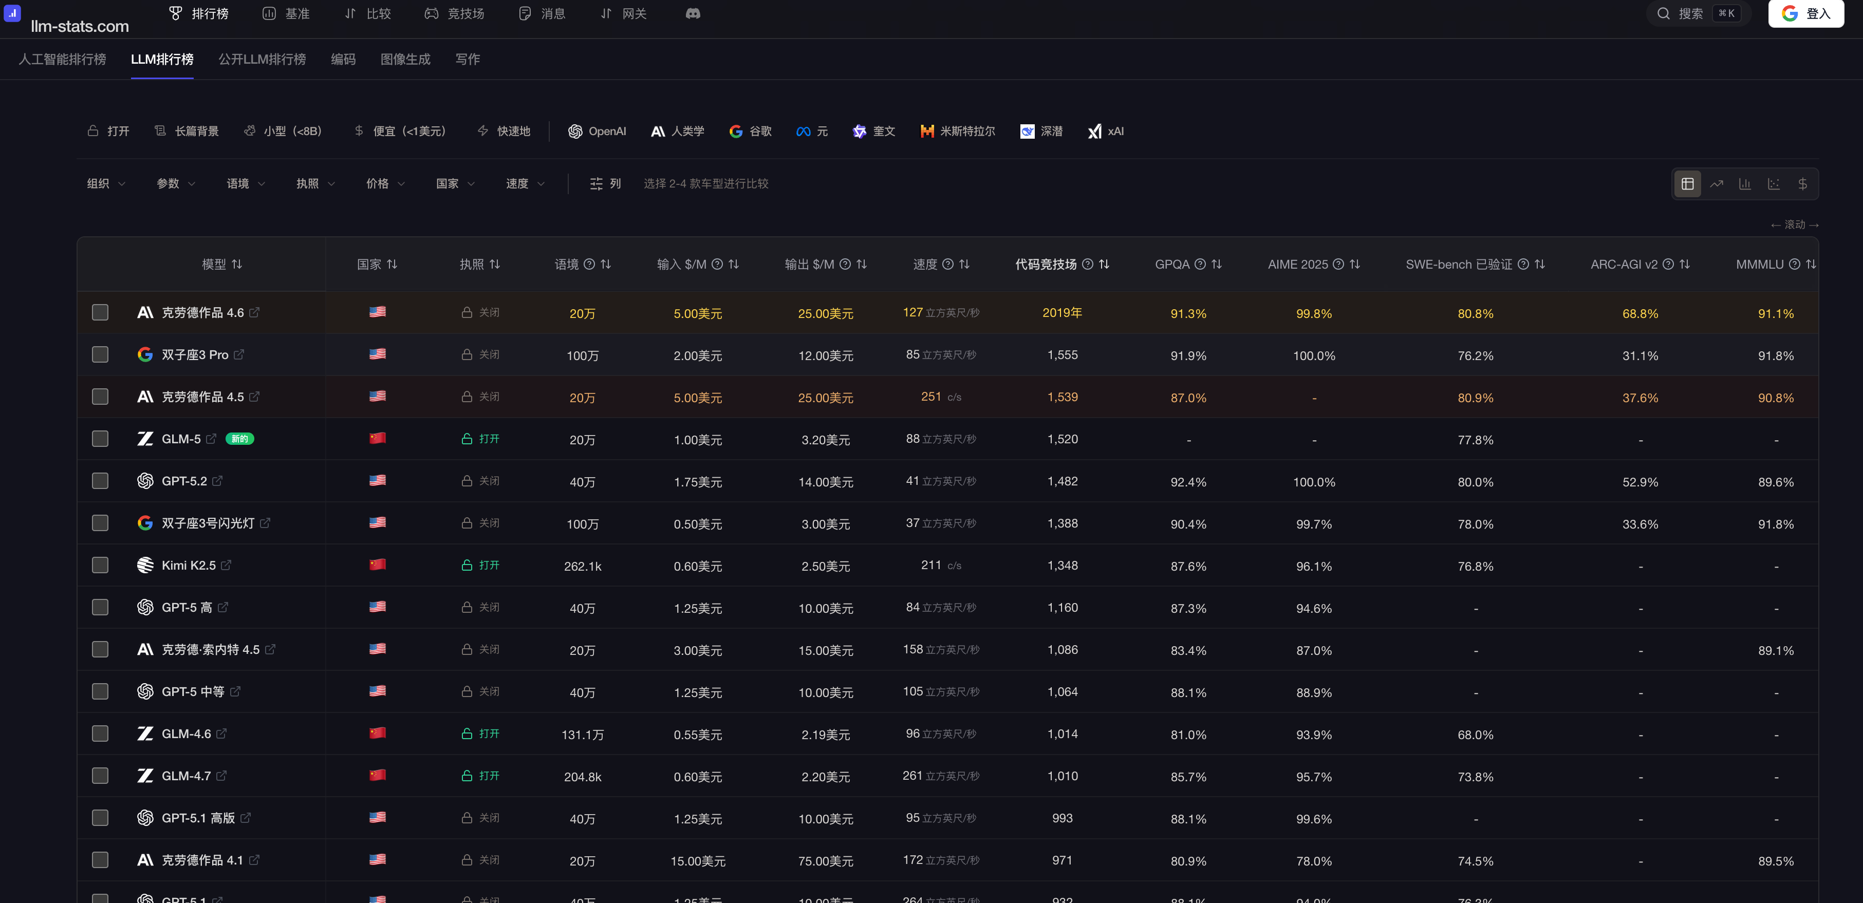Select Kimi K2.5 row checkbox
This screenshot has width=1863, height=903.
coord(101,565)
